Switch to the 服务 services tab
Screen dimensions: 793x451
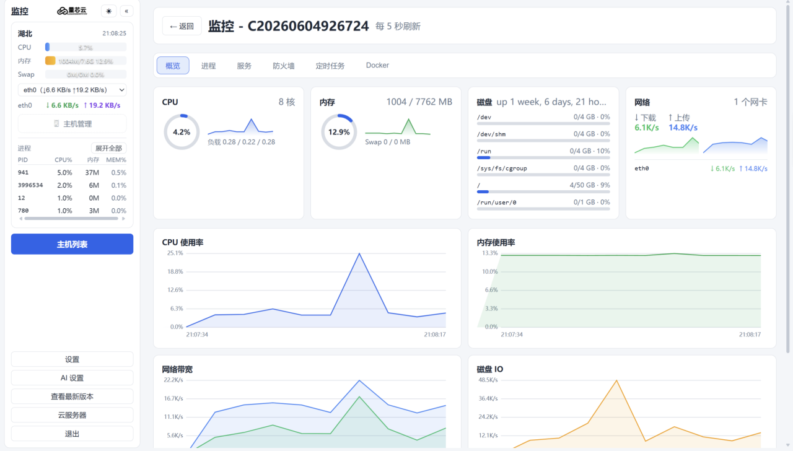[244, 66]
